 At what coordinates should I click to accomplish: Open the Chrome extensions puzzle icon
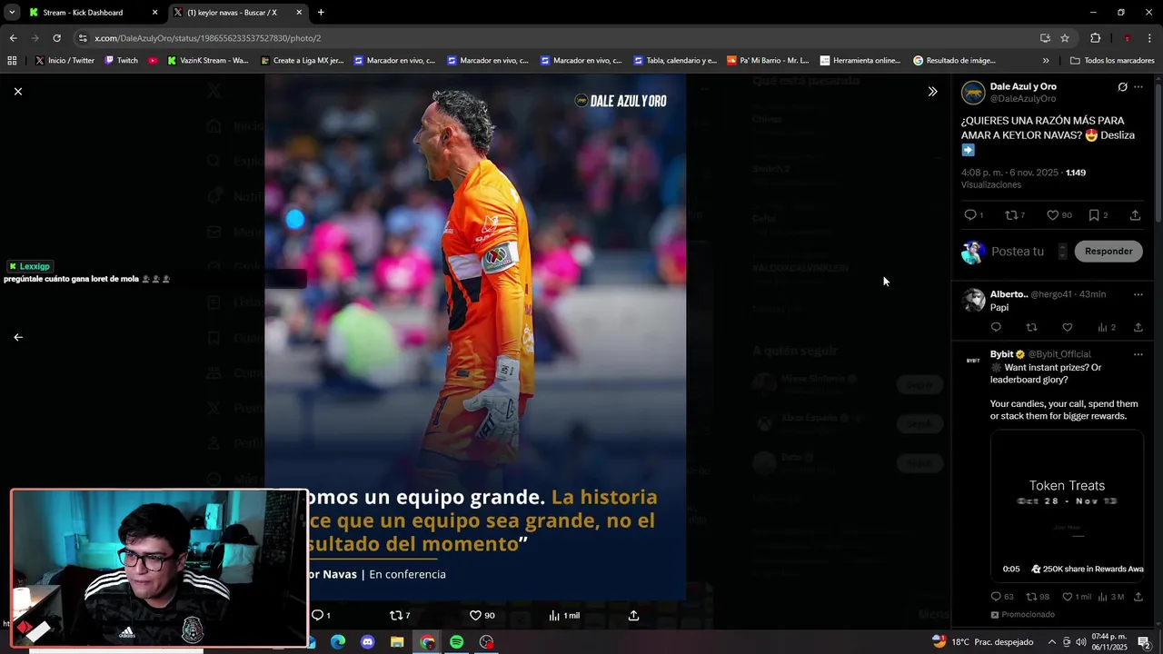click(x=1095, y=38)
